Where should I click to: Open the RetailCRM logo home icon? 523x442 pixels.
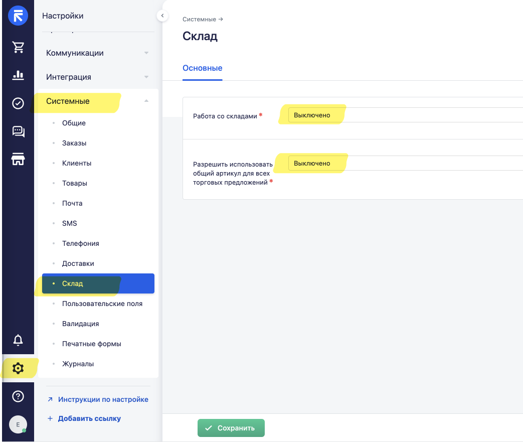pyautogui.click(x=18, y=16)
